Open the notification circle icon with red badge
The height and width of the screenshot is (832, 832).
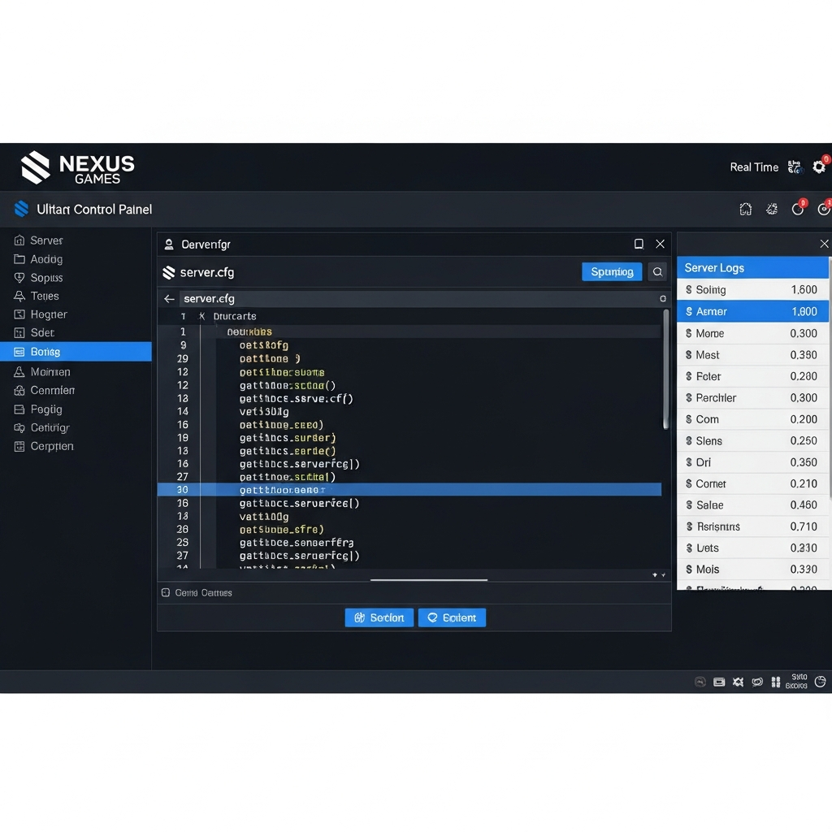(x=798, y=209)
